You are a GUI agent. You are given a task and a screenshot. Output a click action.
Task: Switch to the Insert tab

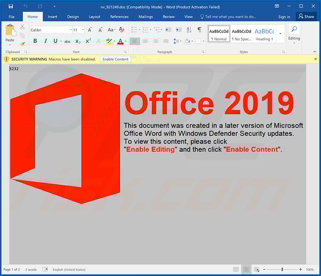click(x=52, y=17)
